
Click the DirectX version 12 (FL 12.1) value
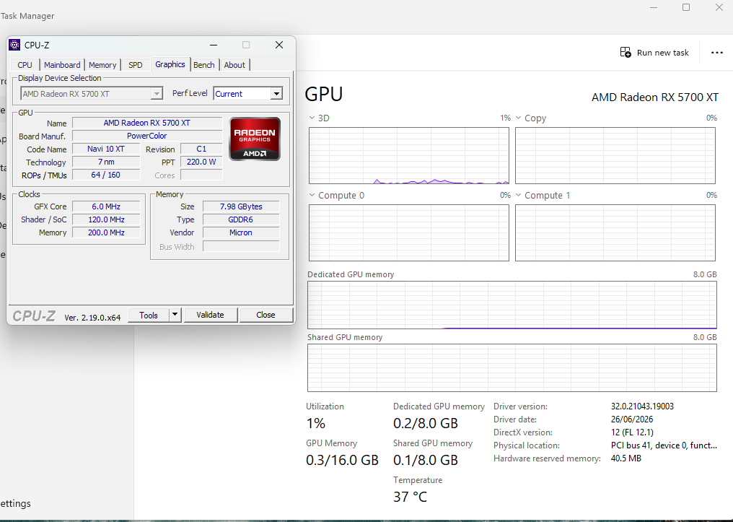(632, 432)
